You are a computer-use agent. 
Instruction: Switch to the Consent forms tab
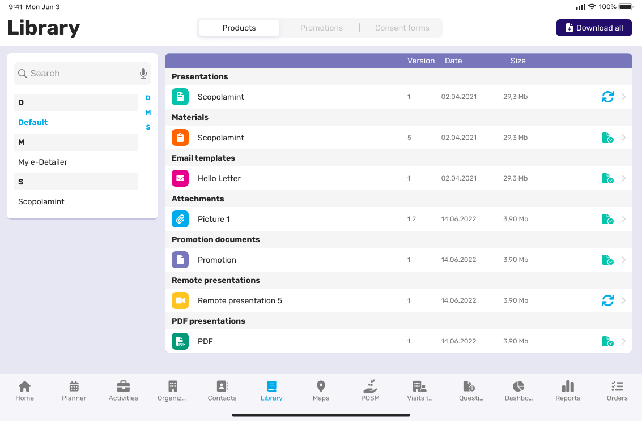402,28
